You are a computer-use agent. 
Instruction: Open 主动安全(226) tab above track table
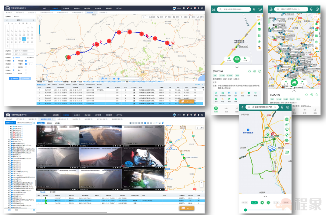[90, 84]
